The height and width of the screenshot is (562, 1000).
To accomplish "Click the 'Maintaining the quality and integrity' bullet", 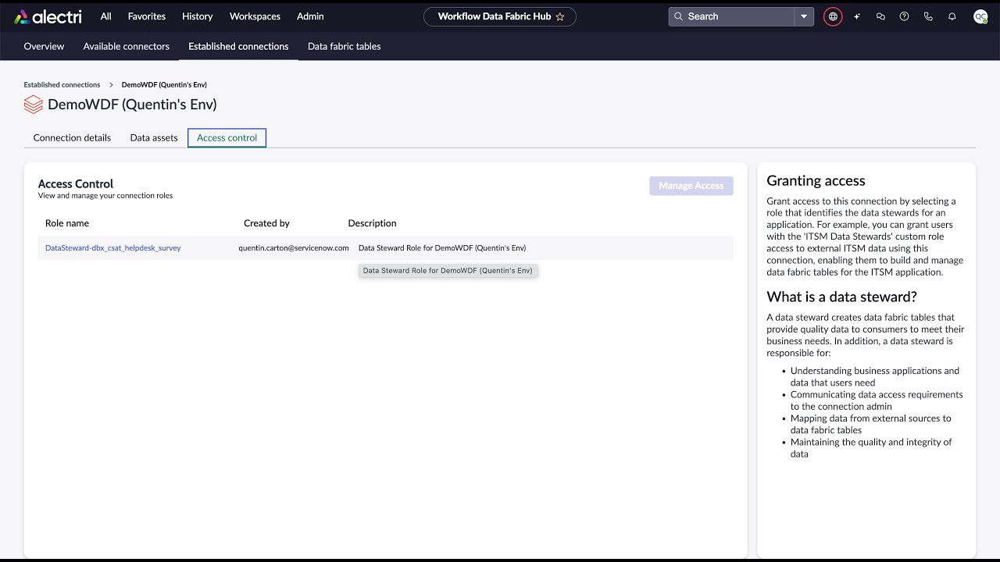I will point(871,448).
